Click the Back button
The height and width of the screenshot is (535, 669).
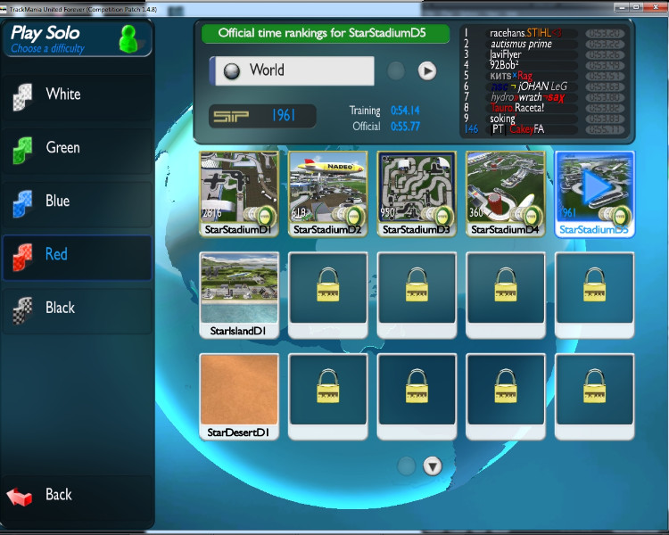click(59, 496)
